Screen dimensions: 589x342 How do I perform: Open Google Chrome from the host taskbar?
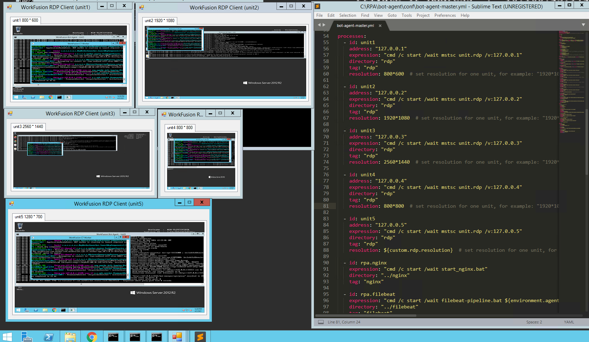(92, 337)
